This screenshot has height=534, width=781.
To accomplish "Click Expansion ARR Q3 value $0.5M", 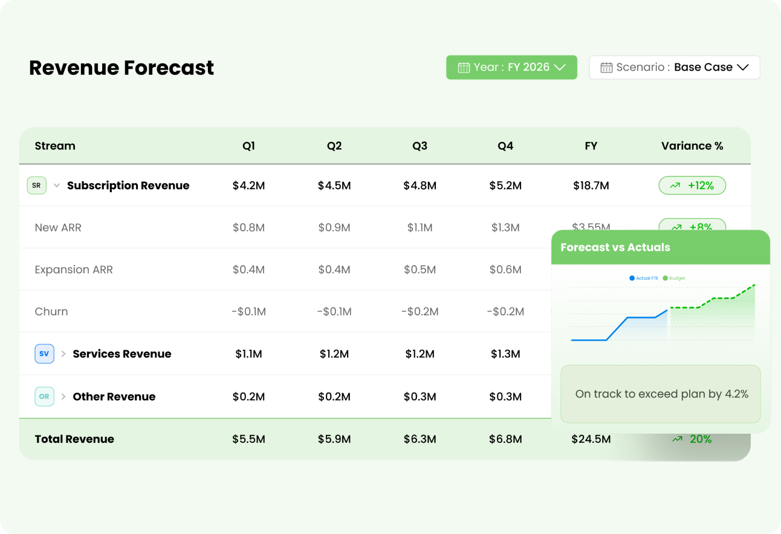I will [420, 269].
